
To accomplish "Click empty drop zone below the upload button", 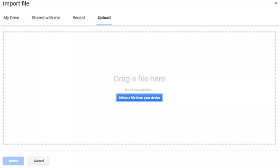I will click(x=139, y=124).
